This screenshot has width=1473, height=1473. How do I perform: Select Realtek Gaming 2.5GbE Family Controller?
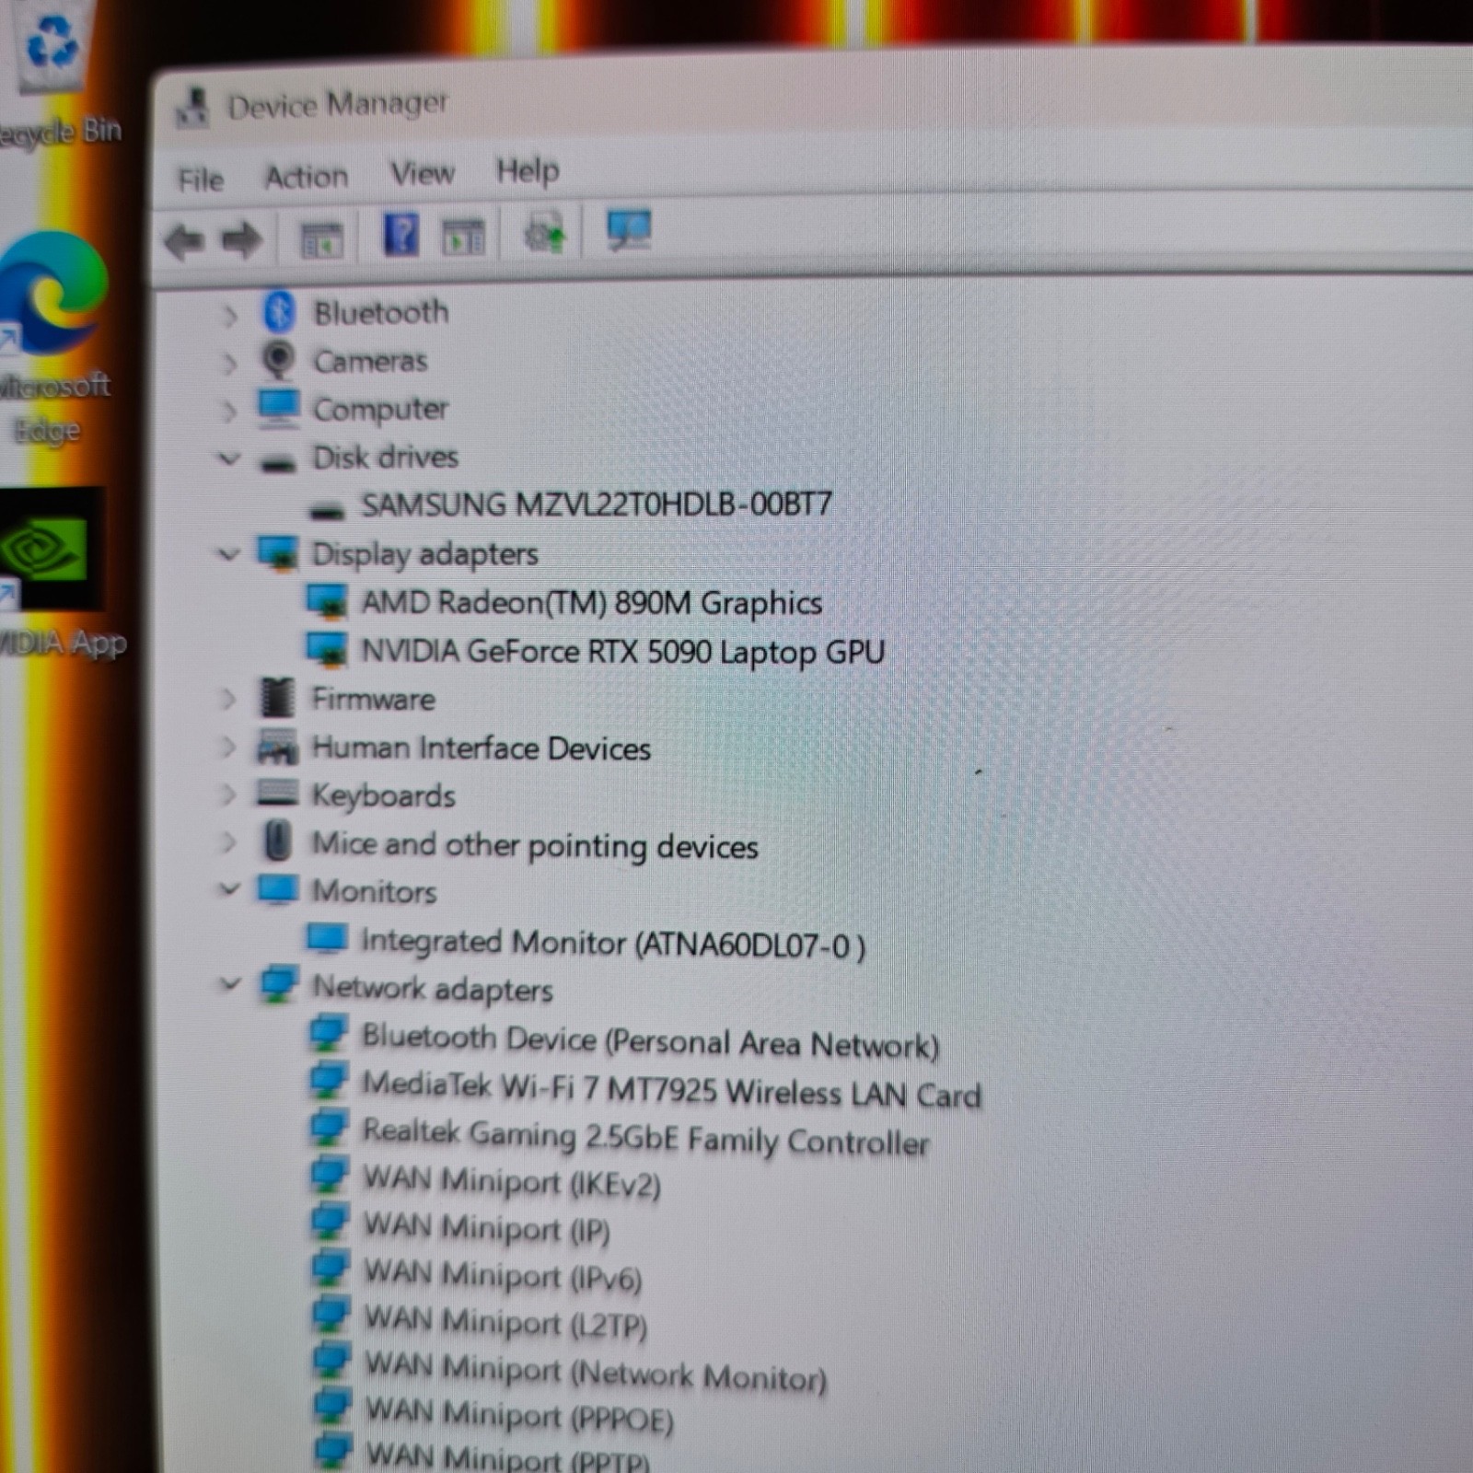click(x=645, y=1137)
